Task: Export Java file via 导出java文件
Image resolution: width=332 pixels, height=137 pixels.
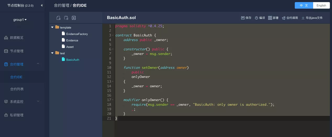Action: [312, 18]
